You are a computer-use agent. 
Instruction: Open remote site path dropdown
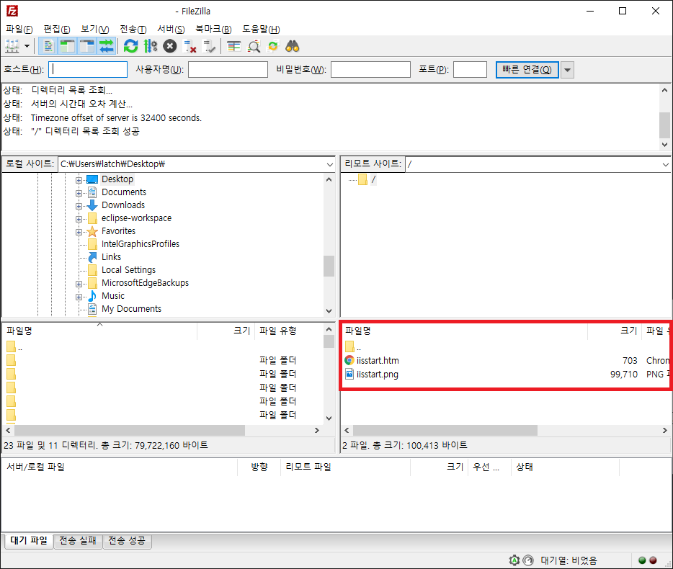pos(665,164)
